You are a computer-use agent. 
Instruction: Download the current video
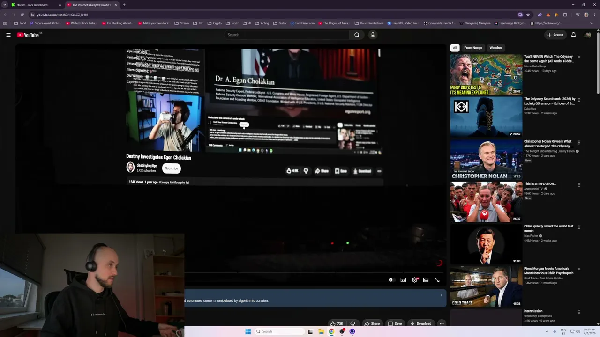(x=420, y=323)
